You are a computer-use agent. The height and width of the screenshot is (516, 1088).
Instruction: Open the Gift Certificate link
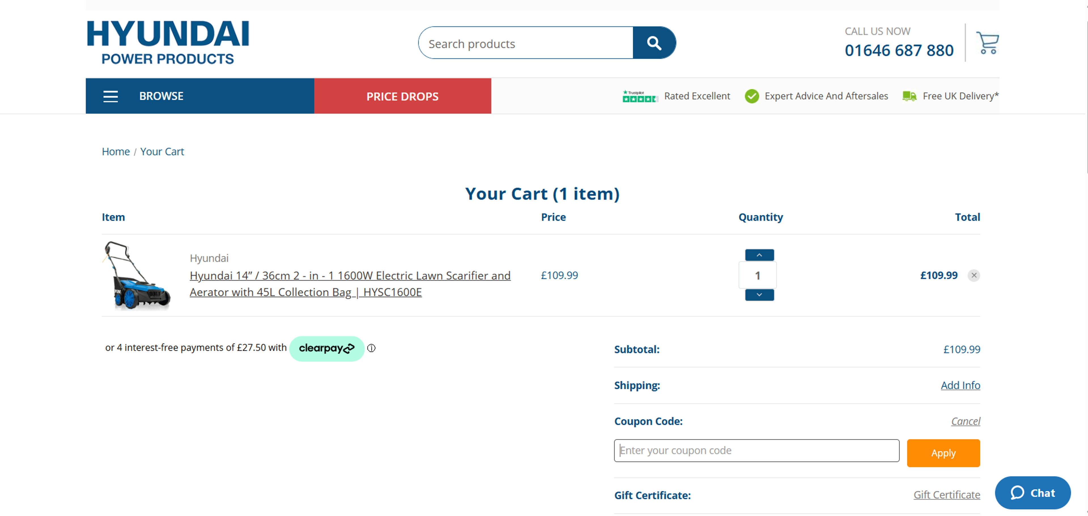[x=947, y=494]
